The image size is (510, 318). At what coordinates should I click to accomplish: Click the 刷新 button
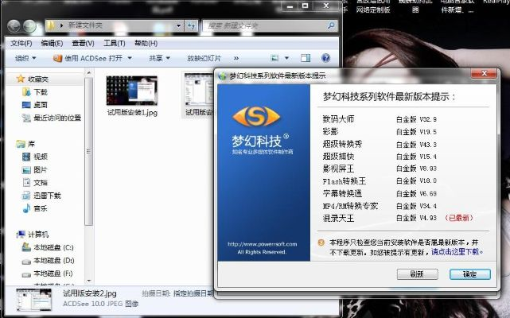417,274
